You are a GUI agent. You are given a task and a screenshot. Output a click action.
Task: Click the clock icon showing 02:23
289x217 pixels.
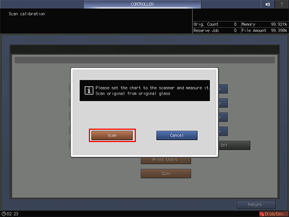[x=4, y=214]
